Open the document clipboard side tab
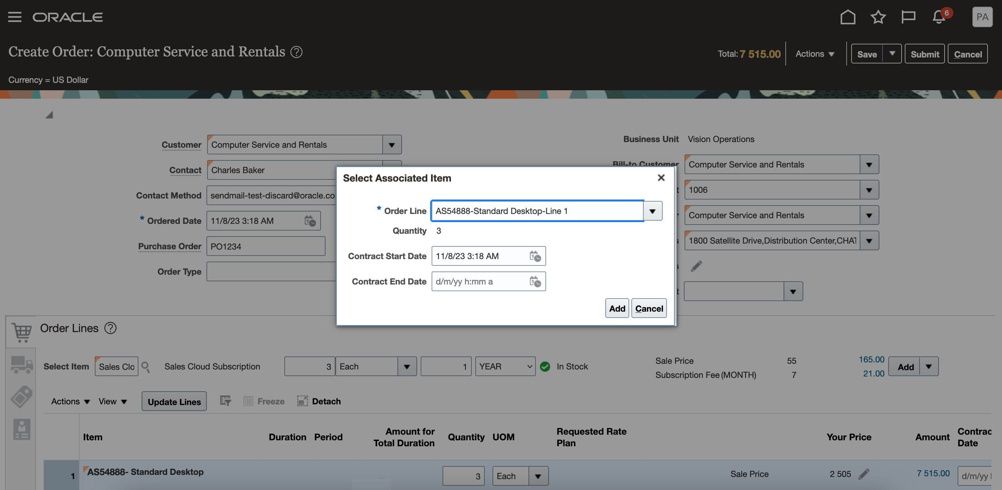The height and width of the screenshot is (490, 1002). [x=21, y=429]
